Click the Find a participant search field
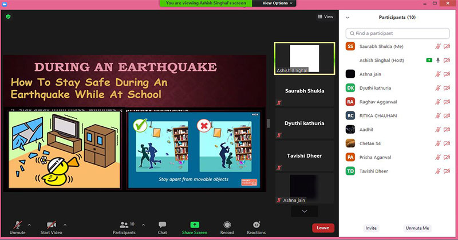This screenshot has width=458, height=240. pyautogui.click(x=398, y=33)
